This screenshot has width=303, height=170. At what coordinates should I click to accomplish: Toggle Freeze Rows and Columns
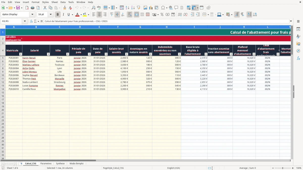tap(194, 8)
